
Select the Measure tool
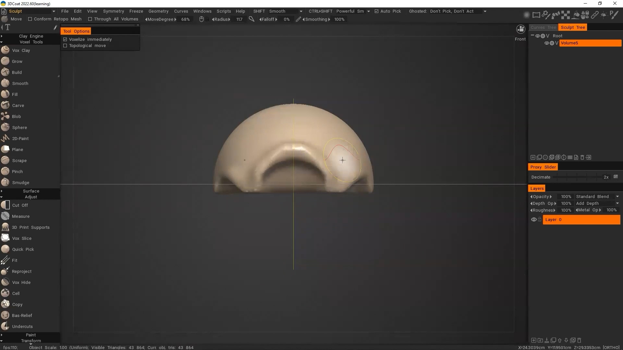tap(20, 216)
